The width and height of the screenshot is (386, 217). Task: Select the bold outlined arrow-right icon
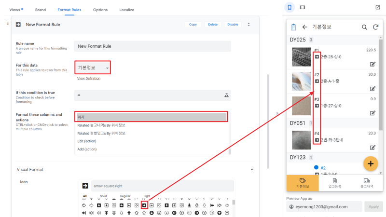point(84,205)
